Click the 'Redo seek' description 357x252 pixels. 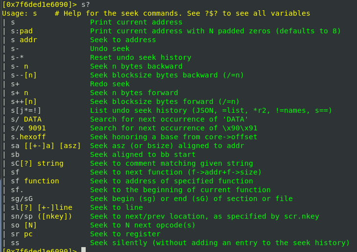tap(110, 84)
